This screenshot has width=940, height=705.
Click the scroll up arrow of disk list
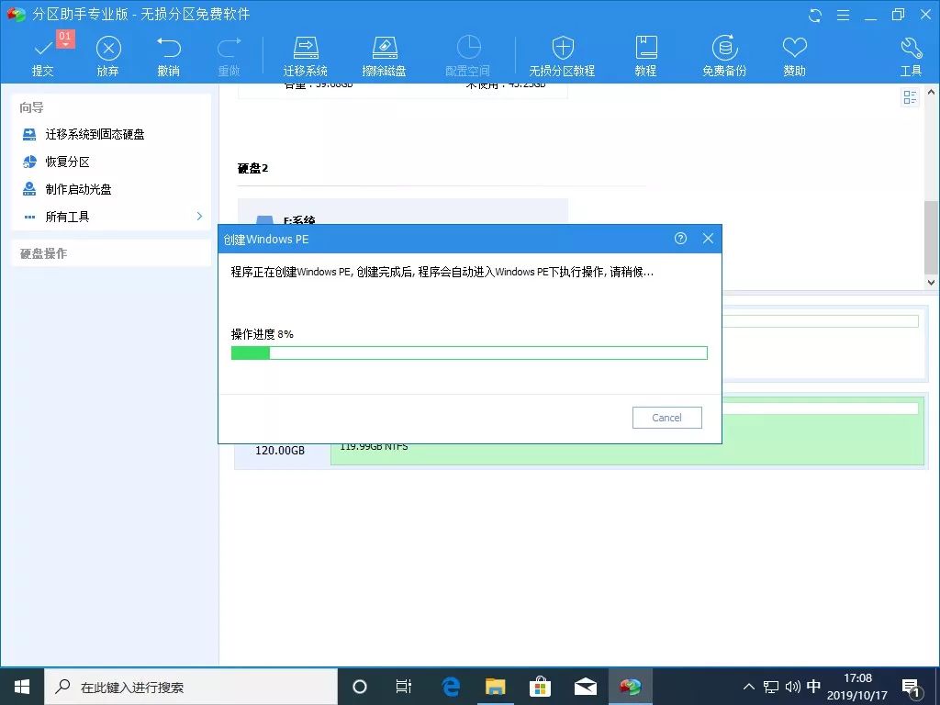point(931,93)
